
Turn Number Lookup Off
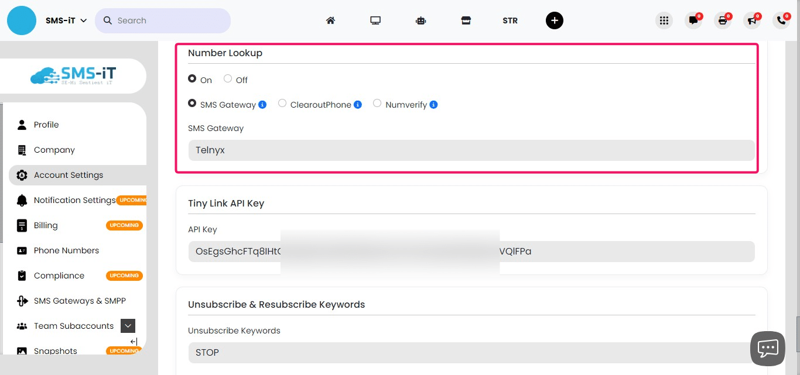click(x=227, y=78)
